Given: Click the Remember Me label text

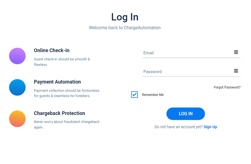Looking at the screenshot, I should (153, 95).
